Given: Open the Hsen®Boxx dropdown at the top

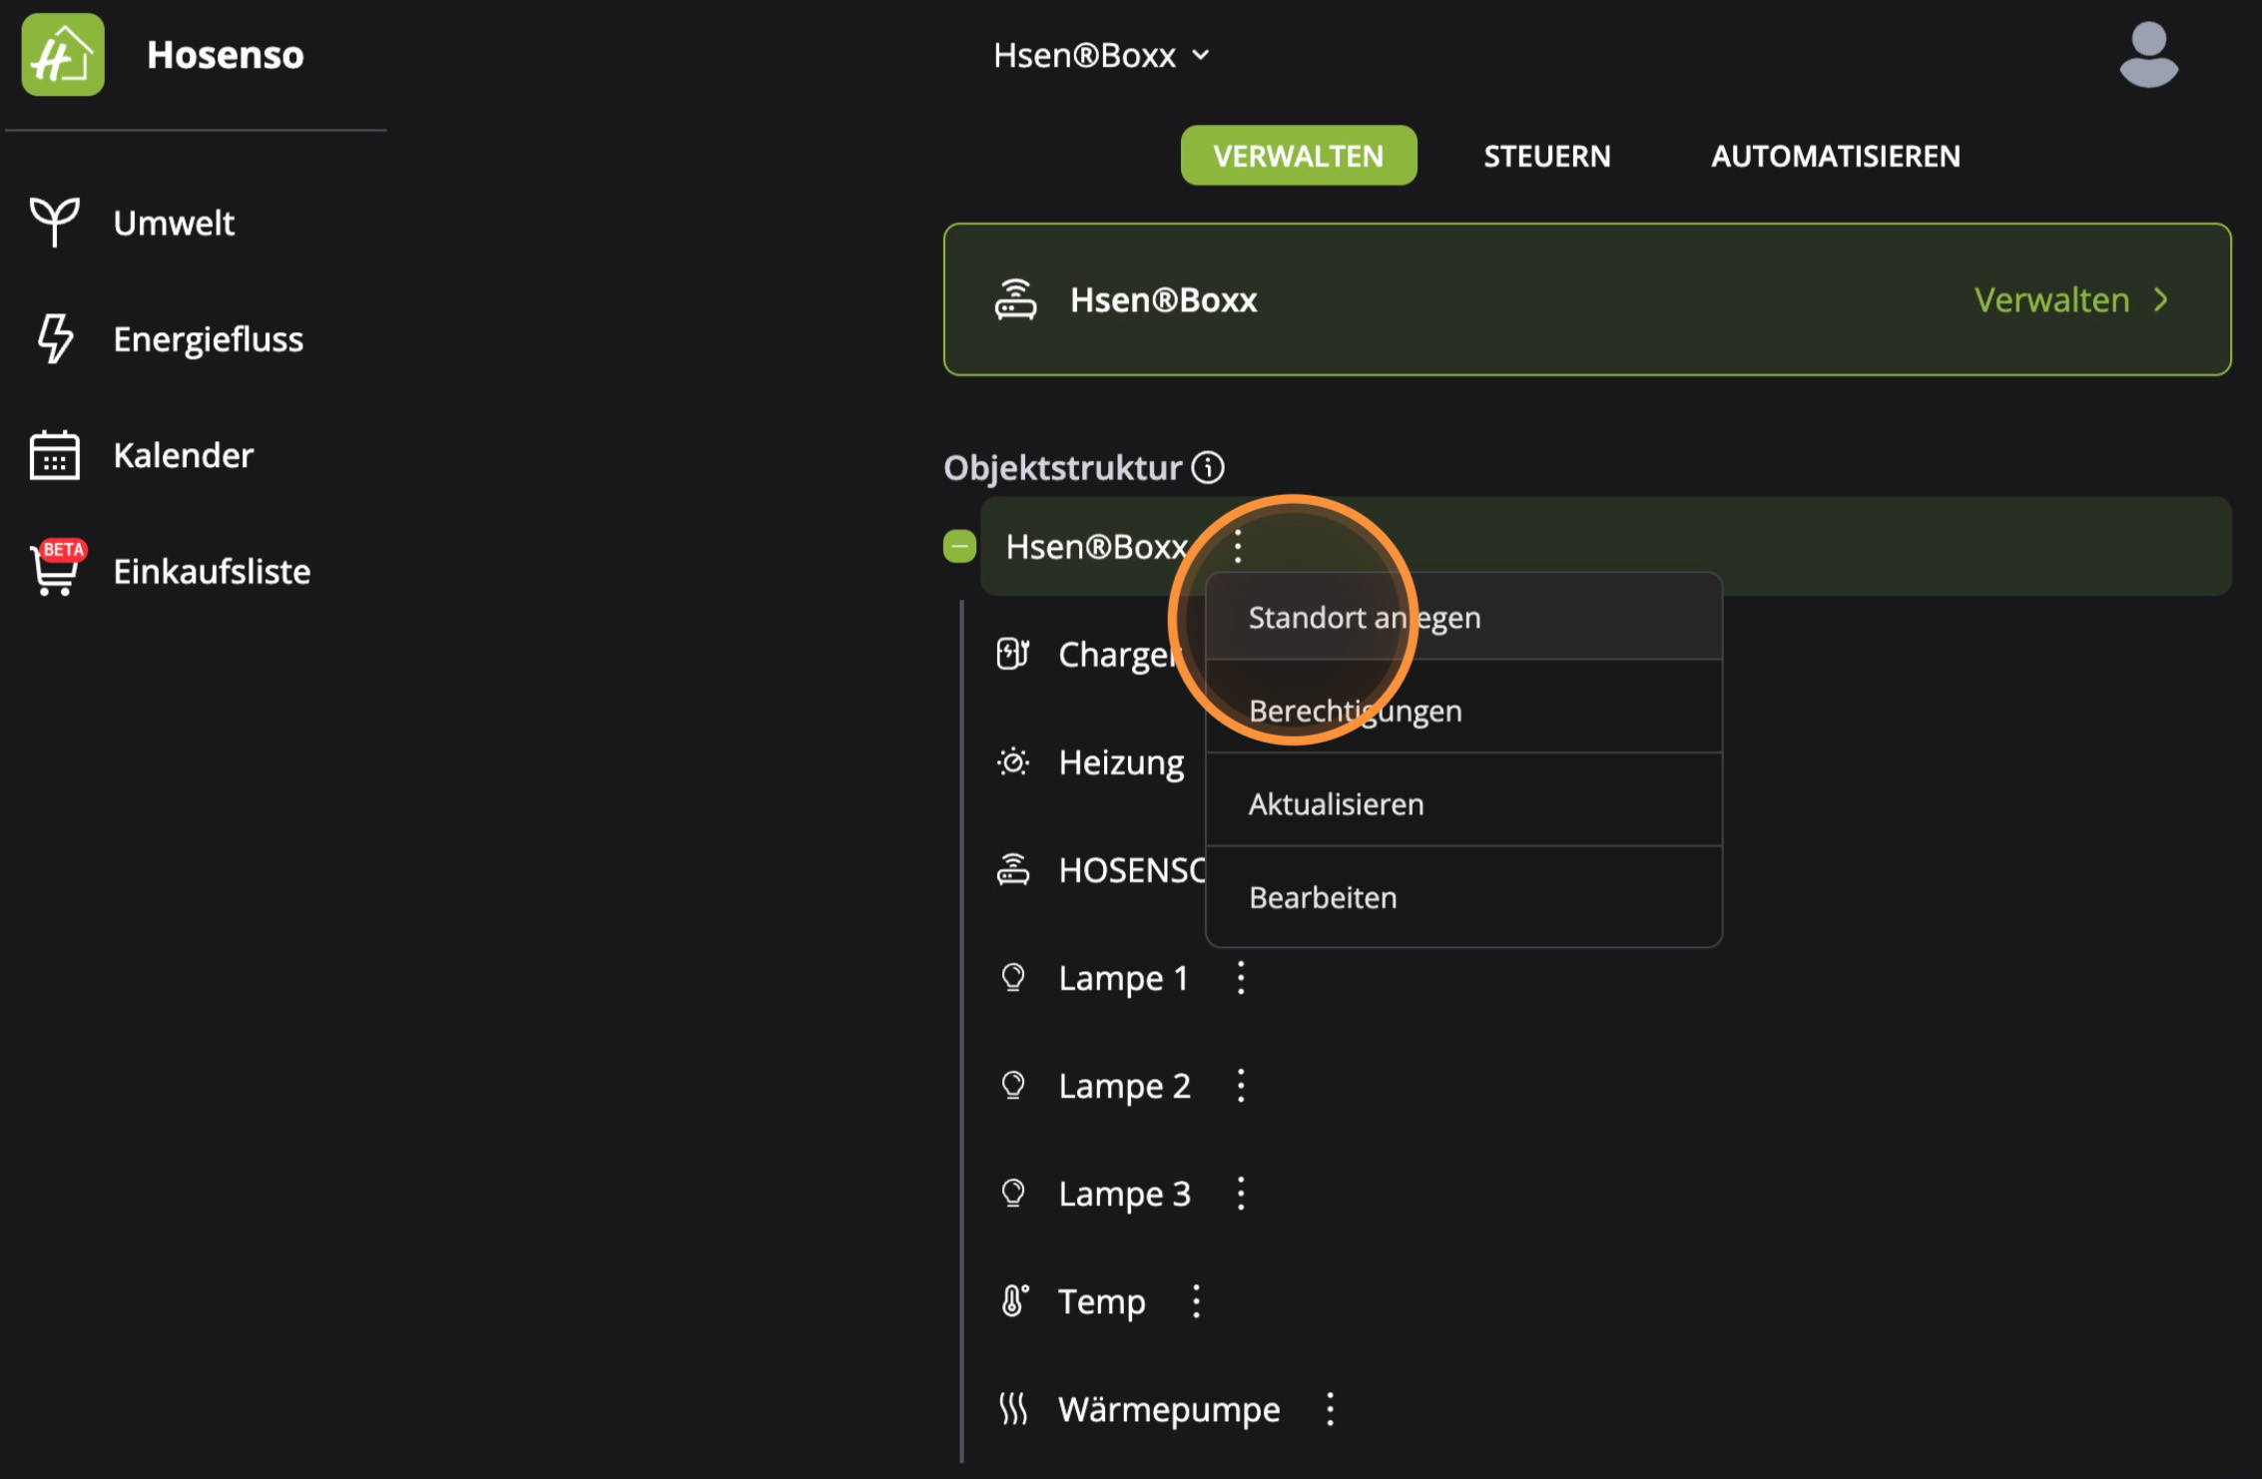Looking at the screenshot, I should (x=1102, y=55).
